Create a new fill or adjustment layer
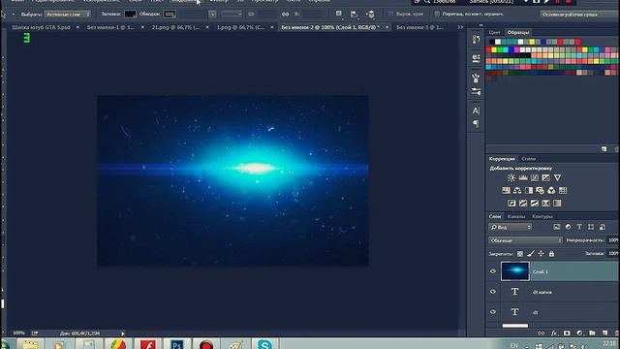The height and width of the screenshot is (349, 620). click(579, 333)
